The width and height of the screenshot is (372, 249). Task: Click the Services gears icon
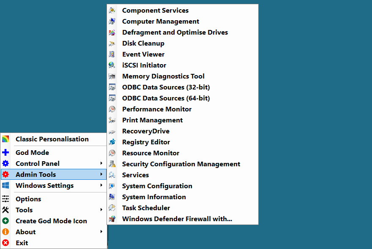pos(112,175)
